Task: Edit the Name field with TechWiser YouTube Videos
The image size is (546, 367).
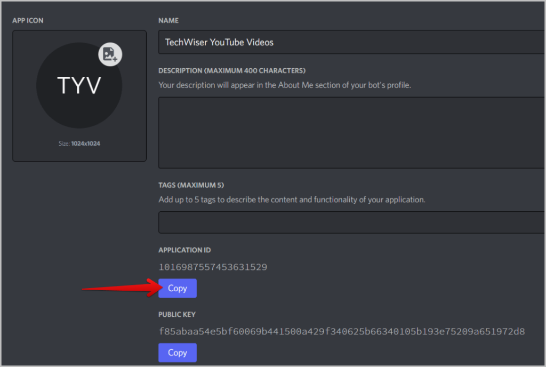Action: 352,42
